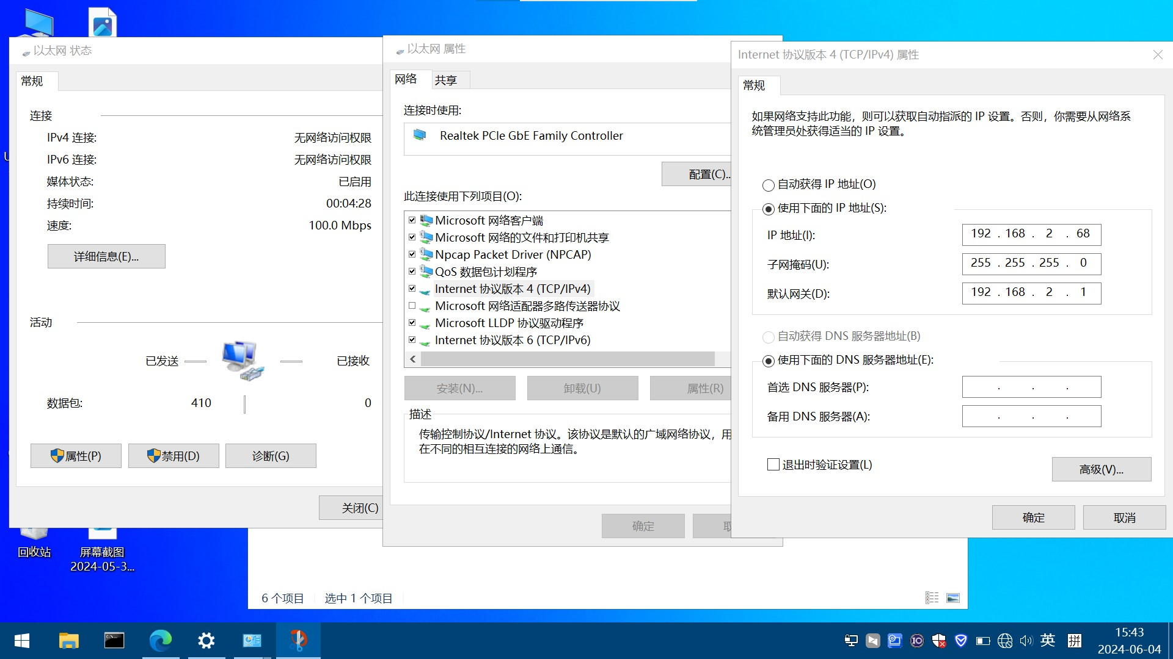Click the volume speaker tray icon
The width and height of the screenshot is (1173, 659).
click(x=1026, y=641)
